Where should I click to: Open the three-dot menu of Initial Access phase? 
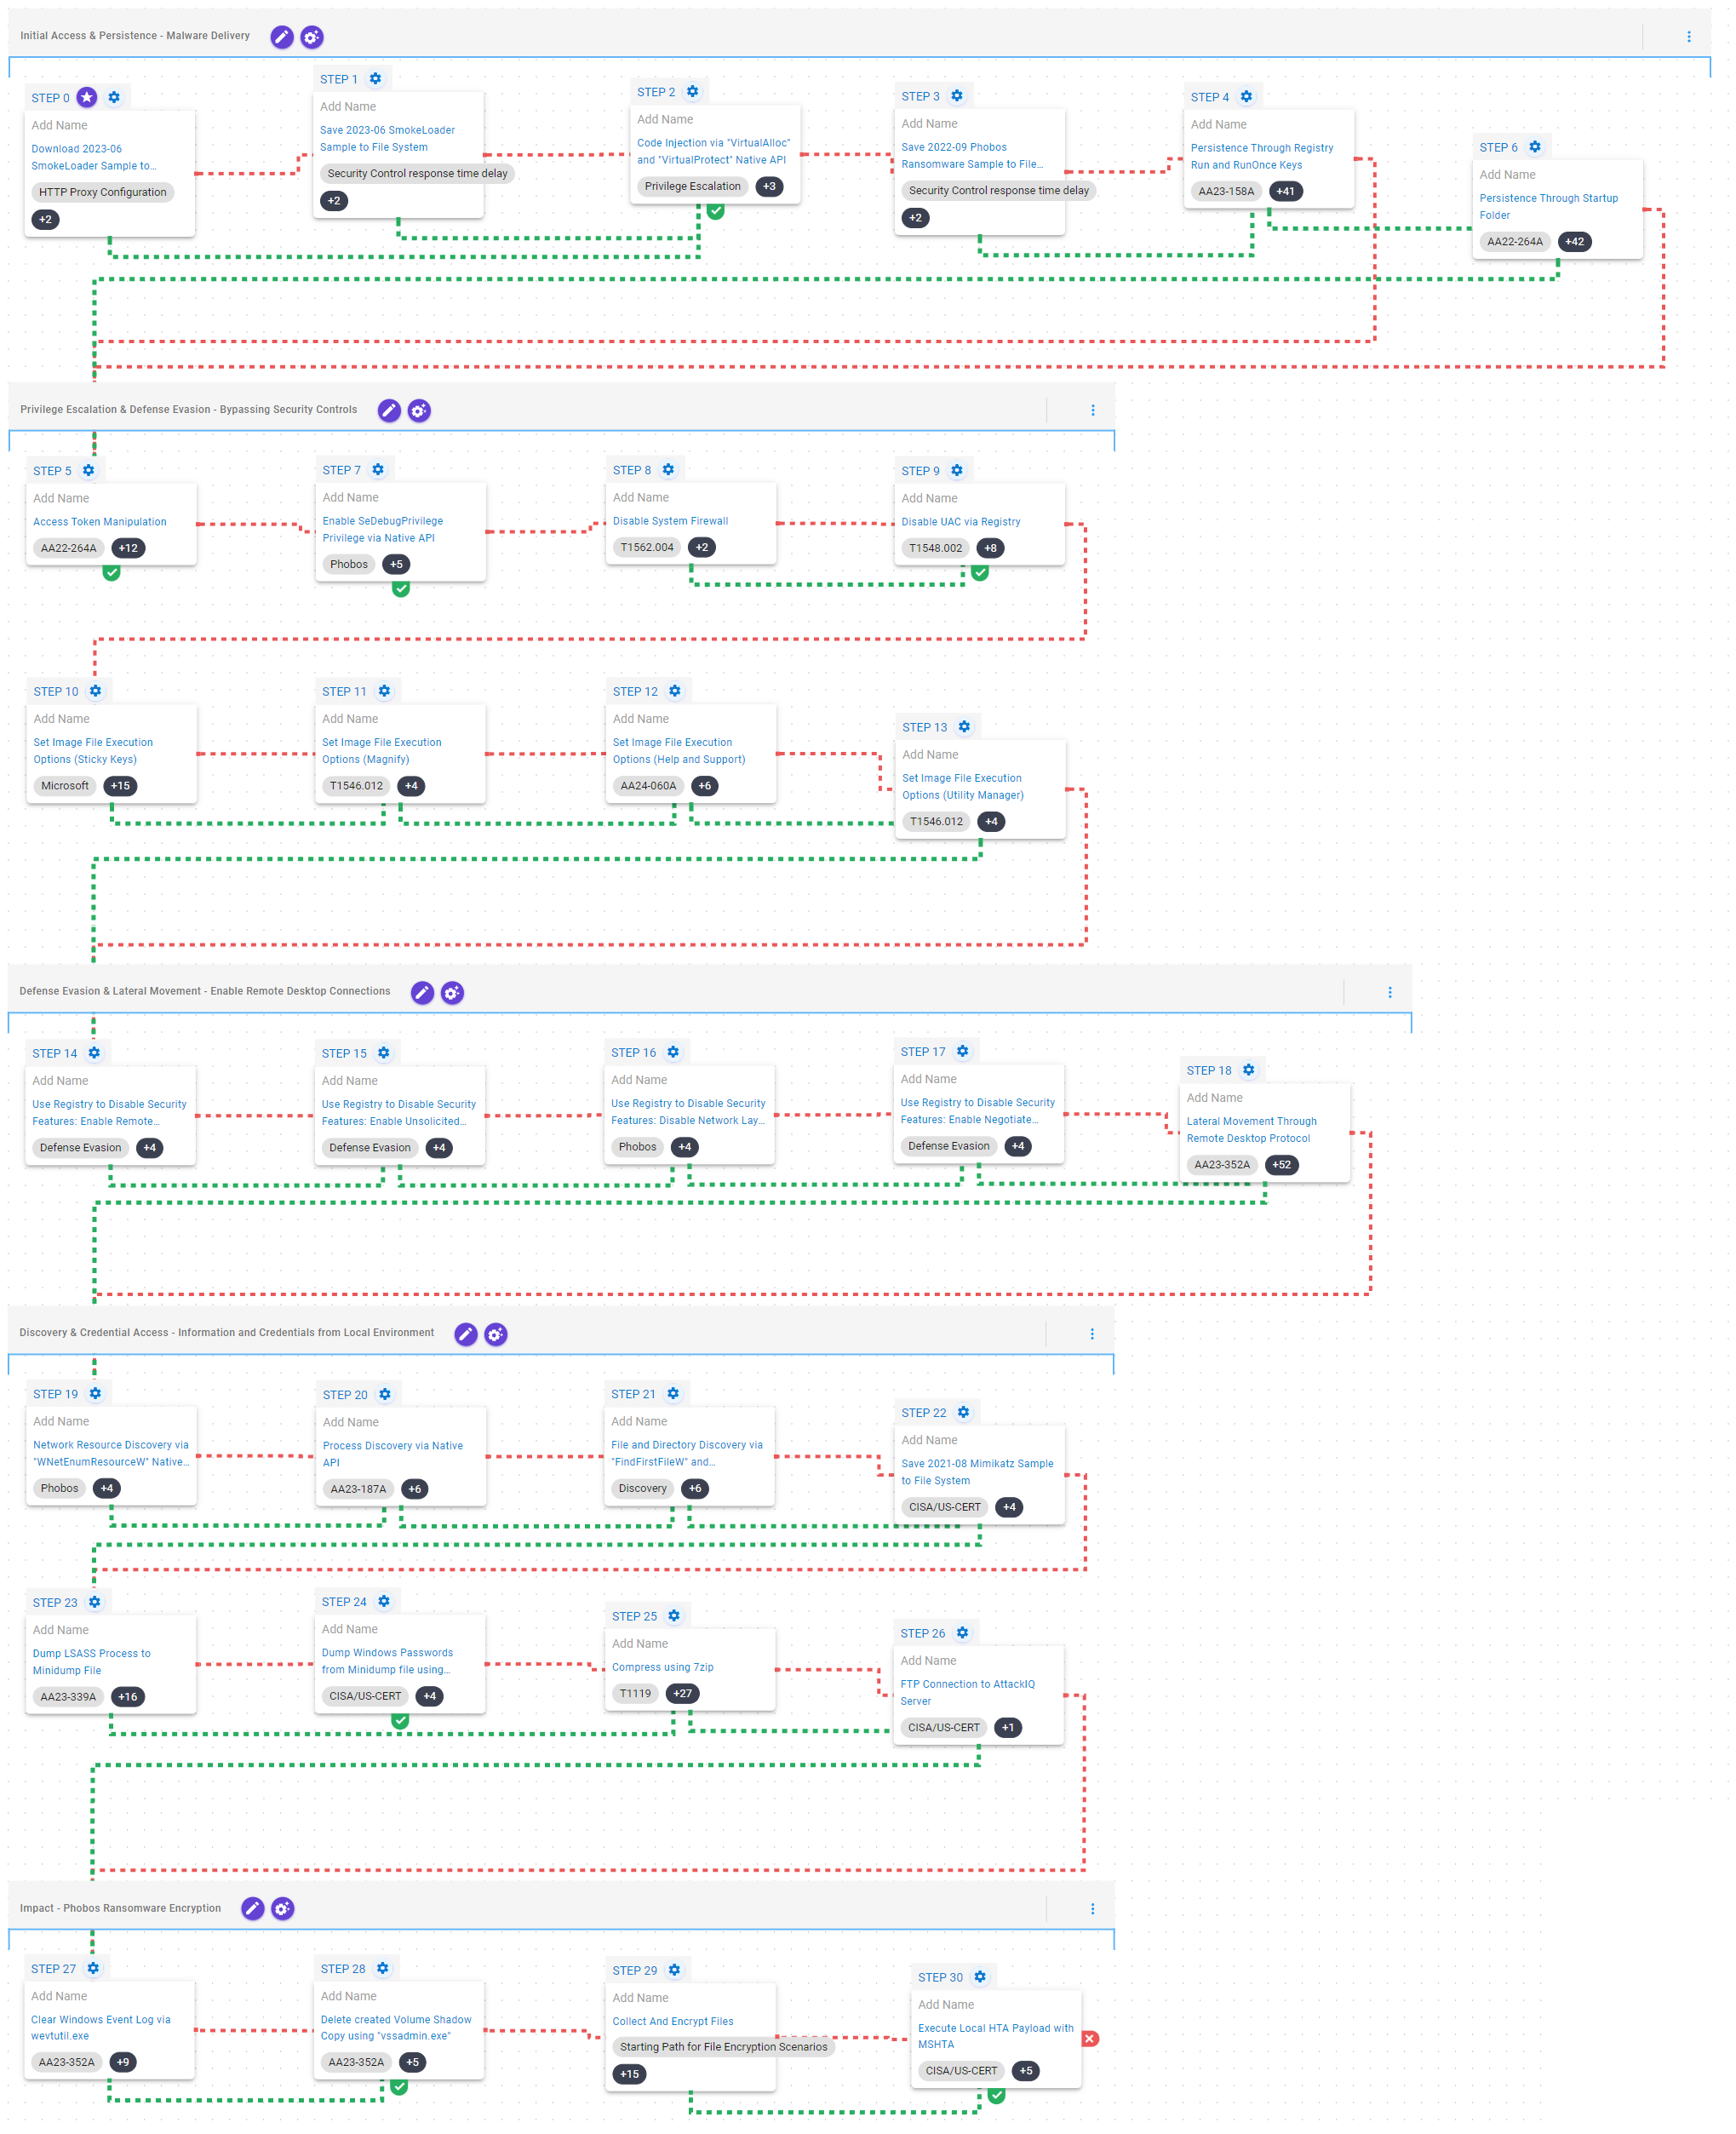[1688, 37]
